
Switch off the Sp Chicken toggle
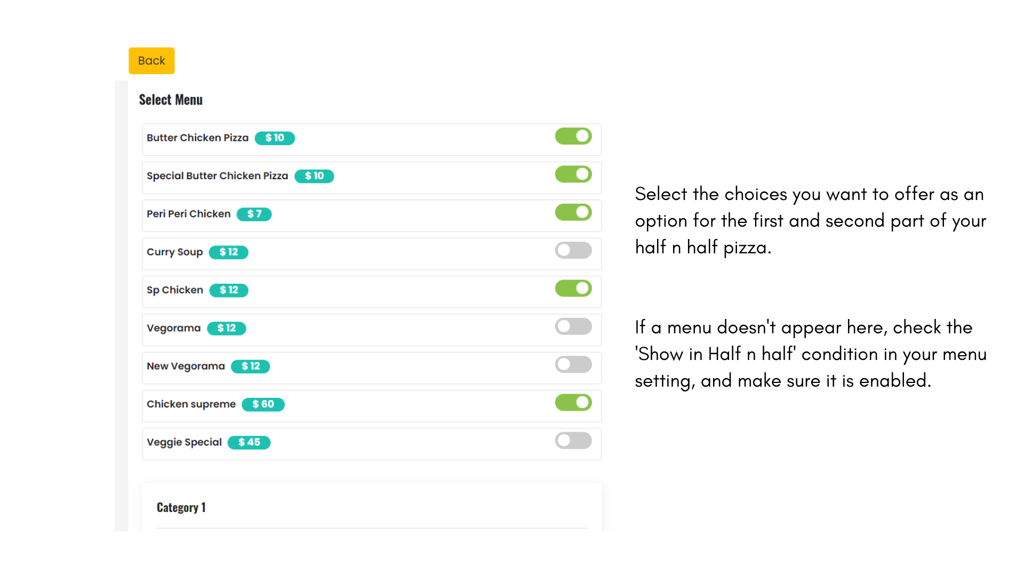(x=573, y=289)
